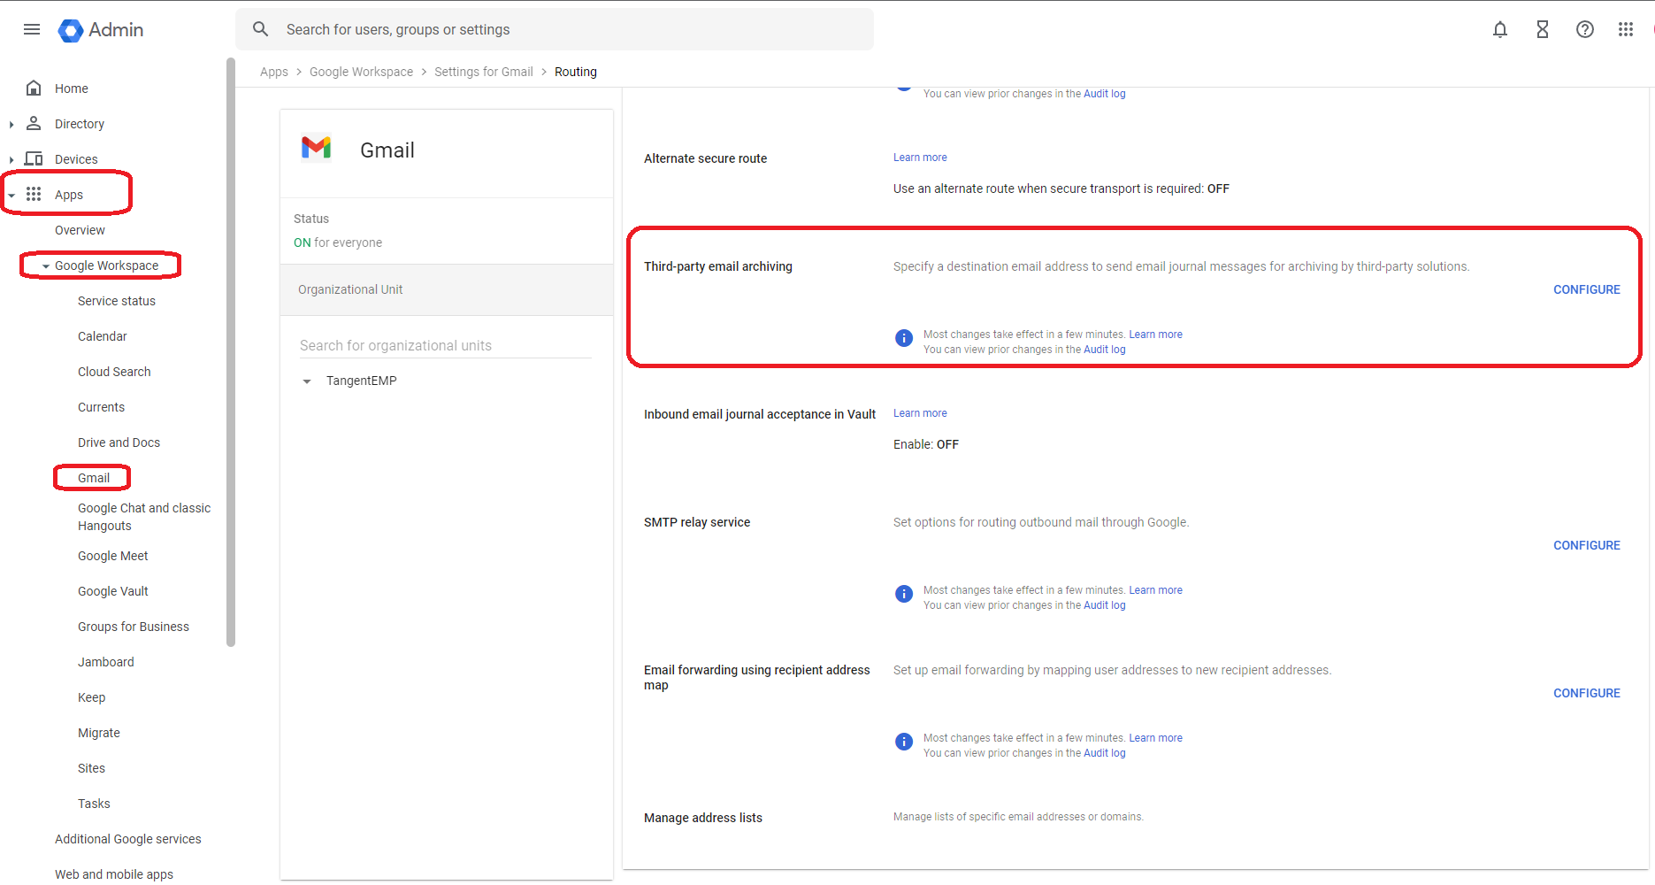
Task: Open the Google apps grid launcher
Action: tap(1626, 29)
